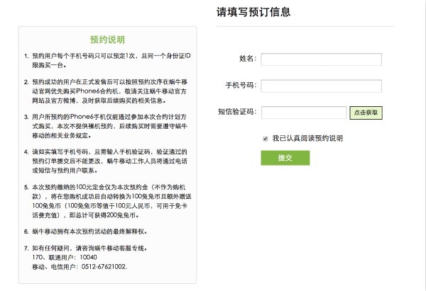Image resolution: width=426 pixels, height=291 pixels.
Task: Click the 姓名 name input field
Action: 322,59
